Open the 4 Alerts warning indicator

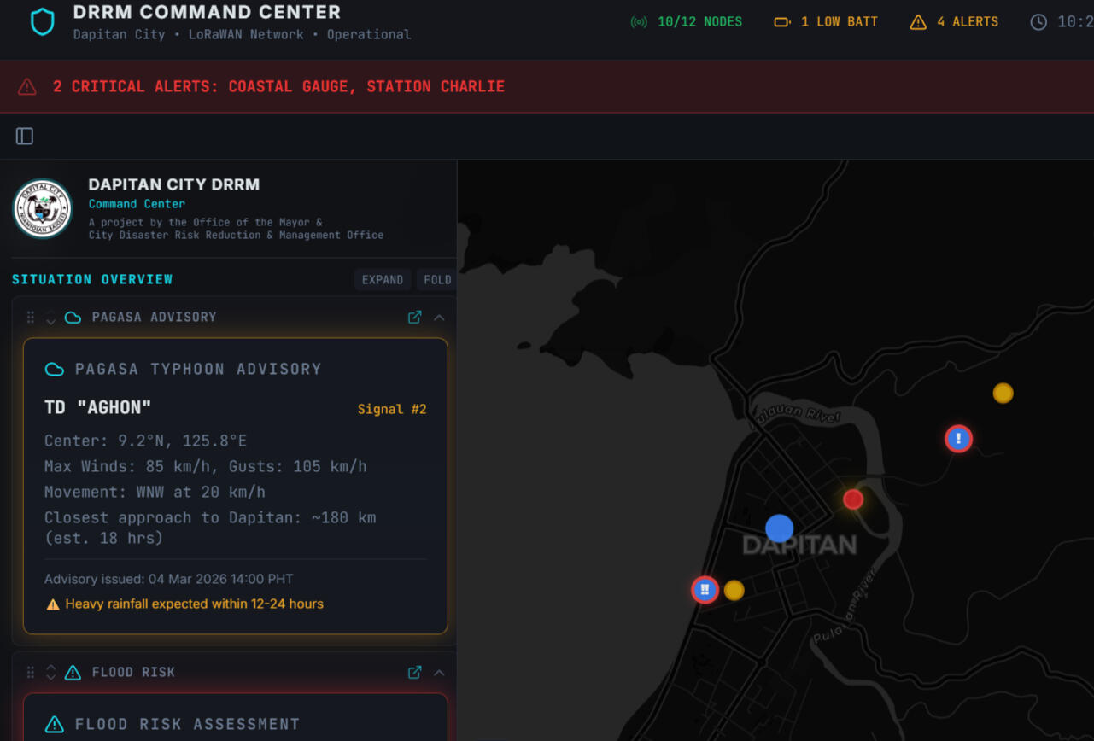[954, 22]
